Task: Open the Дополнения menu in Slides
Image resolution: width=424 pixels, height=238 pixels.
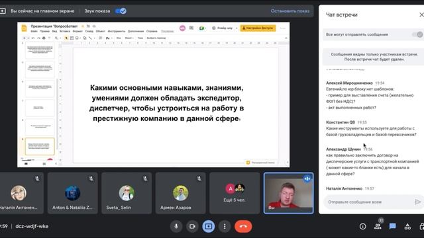Action: click(136, 31)
